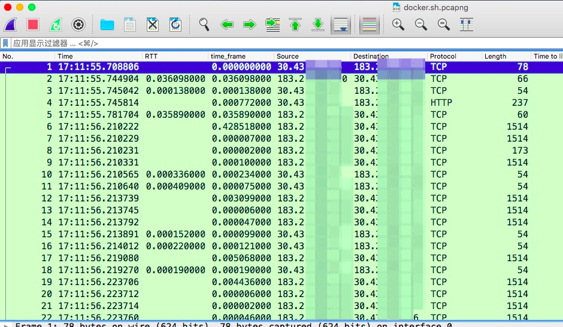The width and height of the screenshot is (563, 327).
Task: Sort by the No. column header
Action: (x=28, y=56)
